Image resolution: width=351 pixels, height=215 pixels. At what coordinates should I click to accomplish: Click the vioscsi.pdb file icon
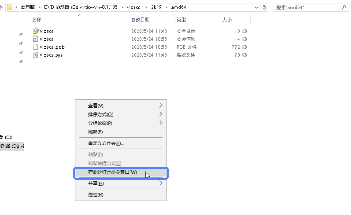(36, 47)
